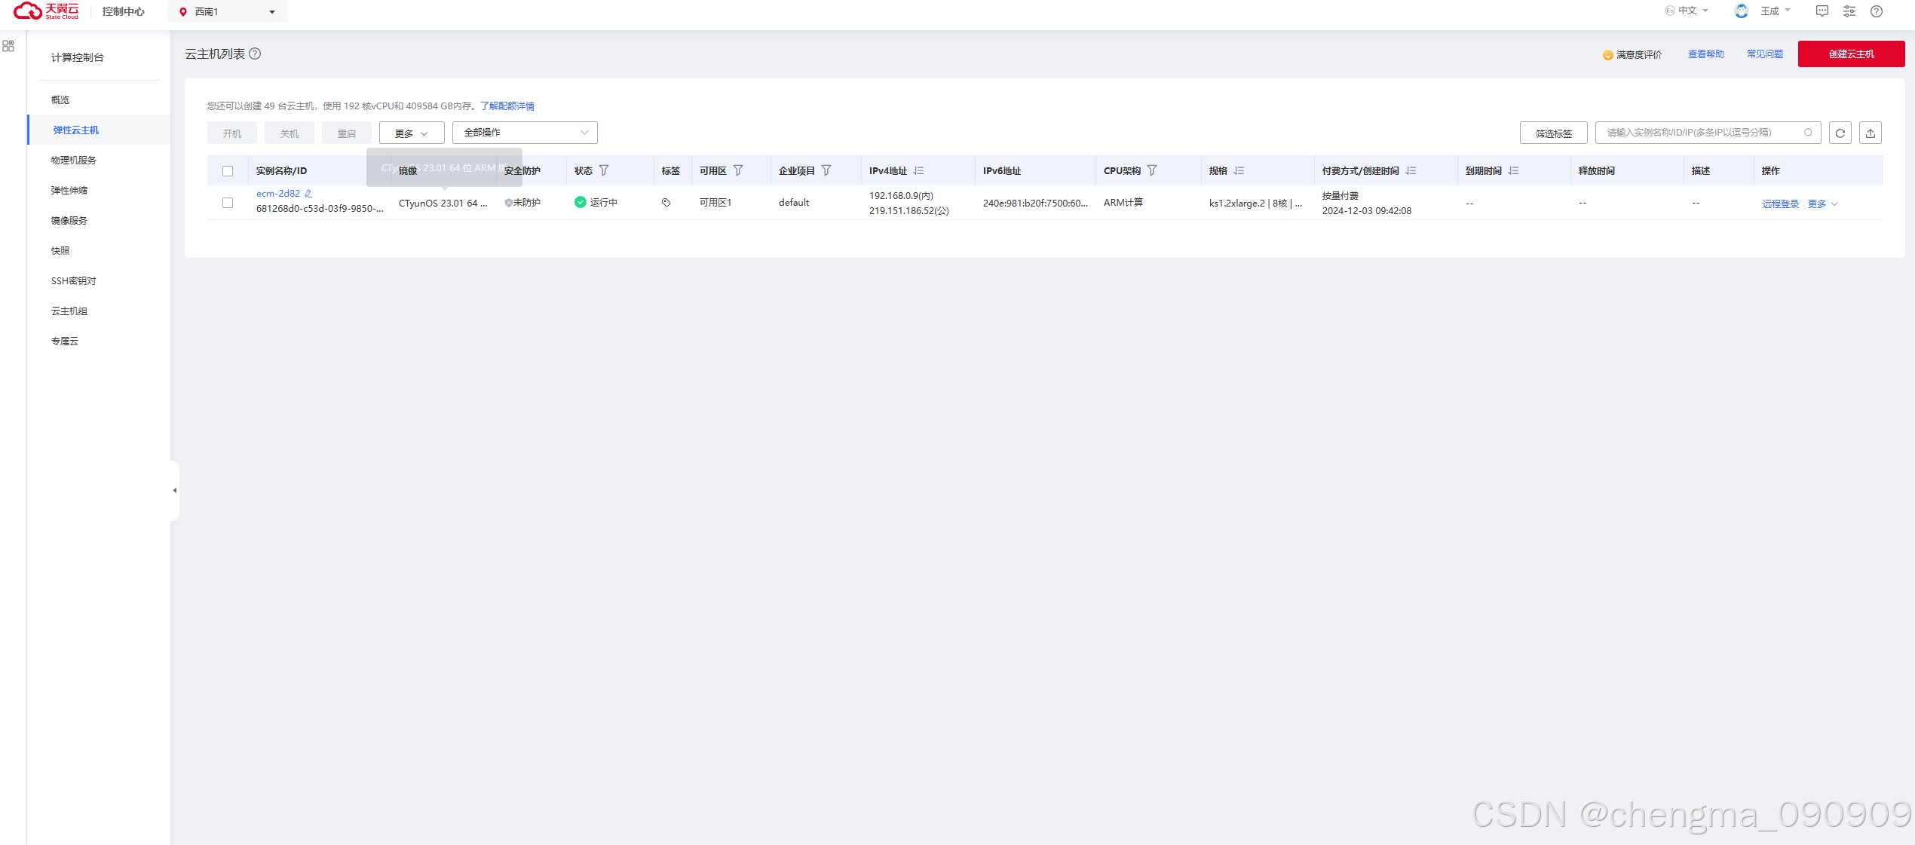This screenshot has width=1915, height=845.
Task: Click the 远程登录 link
Action: (x=1780, y=204)
